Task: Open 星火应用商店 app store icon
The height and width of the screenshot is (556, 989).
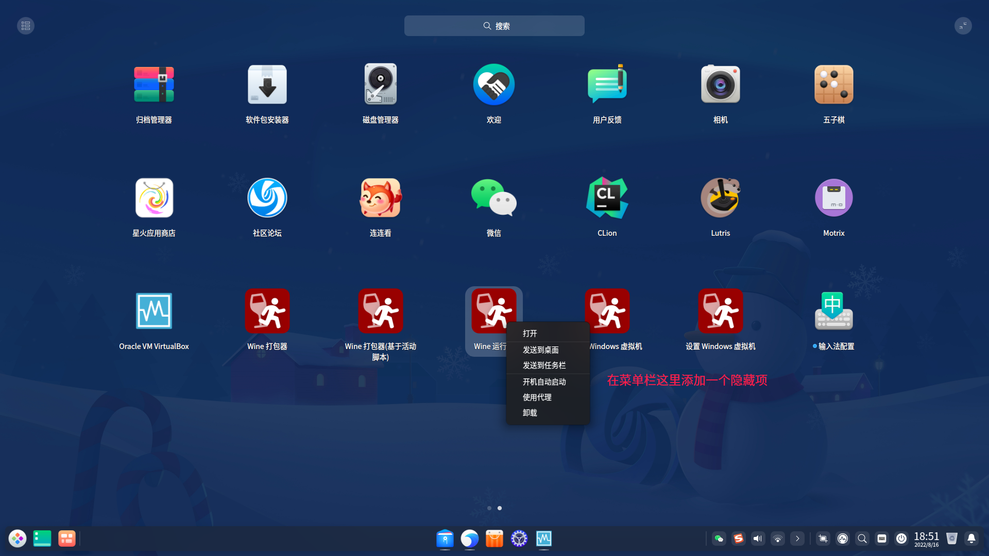Action: (x=154, y=198)
